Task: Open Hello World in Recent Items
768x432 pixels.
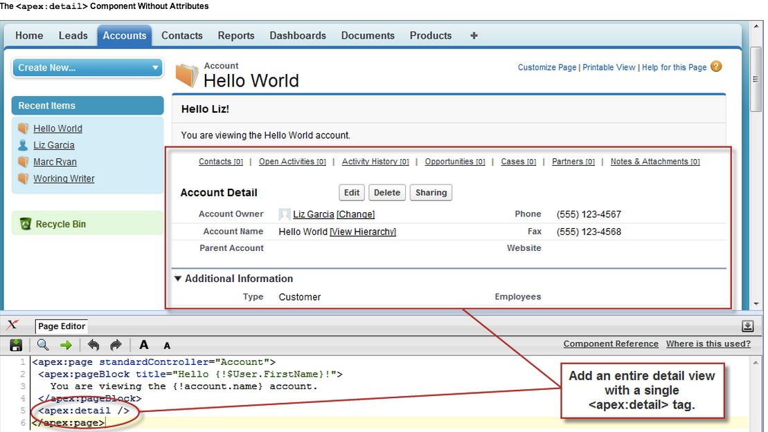Action: 57,129
